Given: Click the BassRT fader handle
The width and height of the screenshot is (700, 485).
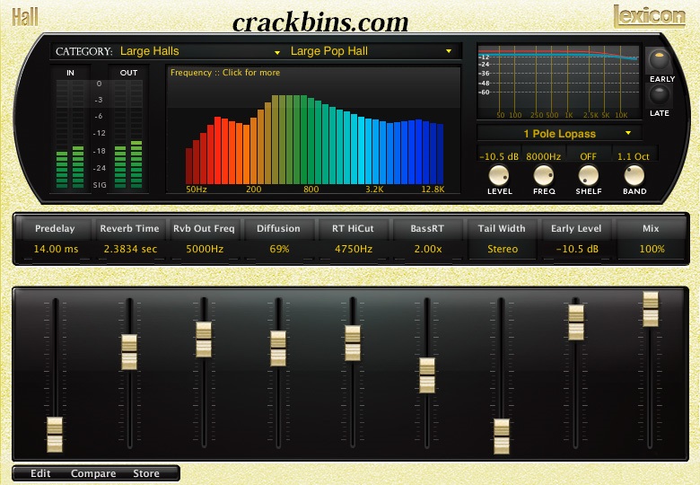Looking at the screenshot, I should [427, 375].
